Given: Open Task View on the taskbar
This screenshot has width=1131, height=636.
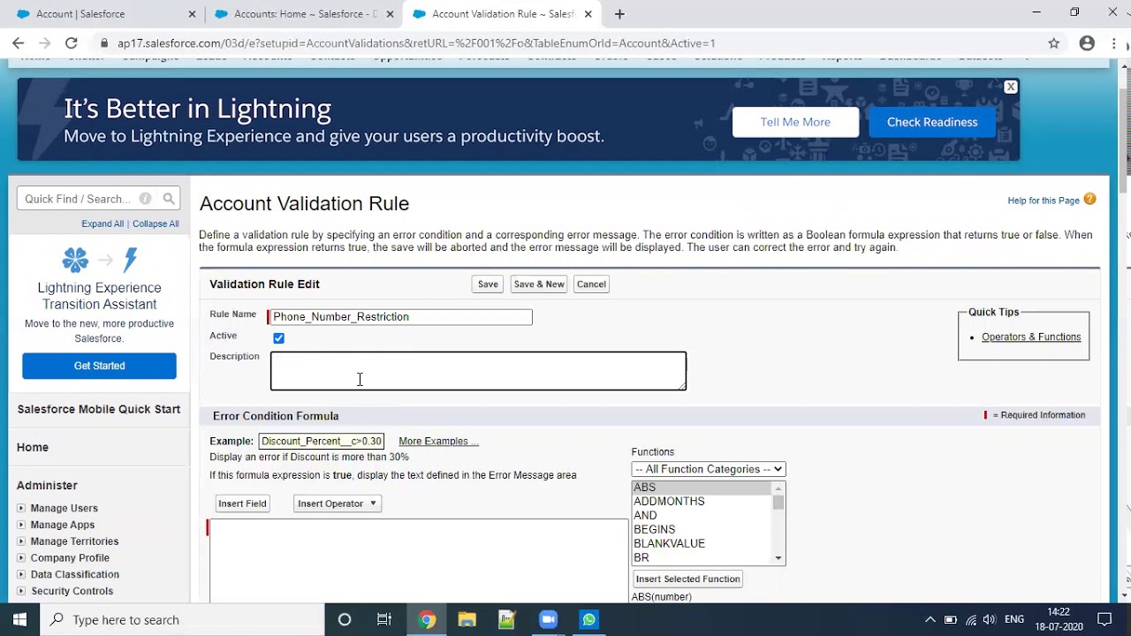Looking at the screenshot, I should 384,619.
